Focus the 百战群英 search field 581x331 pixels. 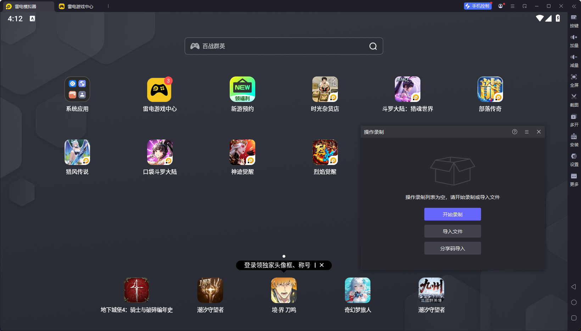(284, 46)
